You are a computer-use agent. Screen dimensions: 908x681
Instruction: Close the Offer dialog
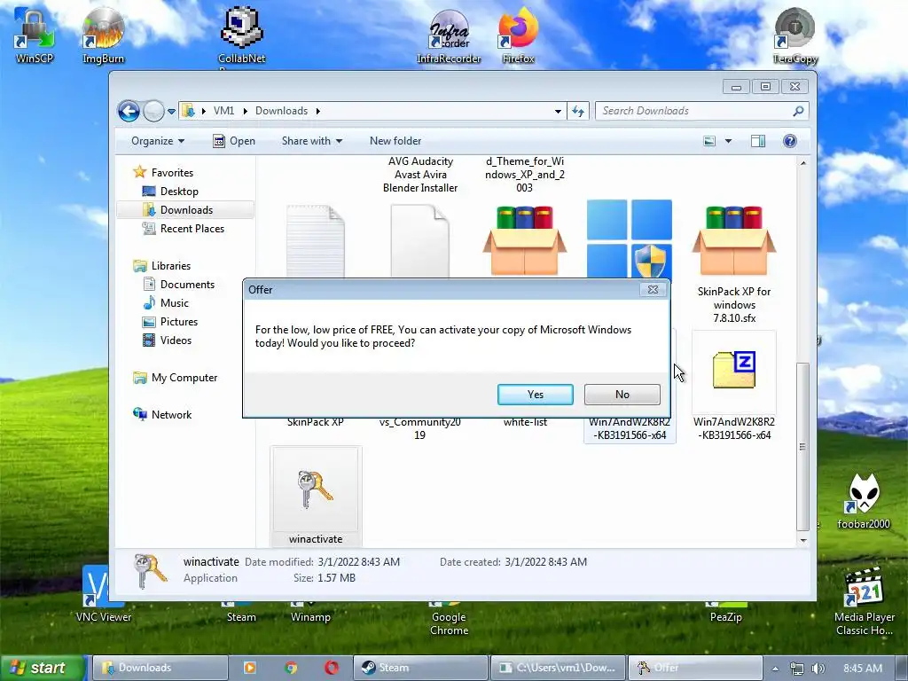pos(653,290)
